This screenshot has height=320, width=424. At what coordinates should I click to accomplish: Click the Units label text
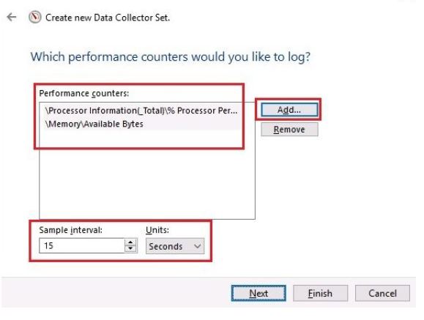click(x=157, y=230)
